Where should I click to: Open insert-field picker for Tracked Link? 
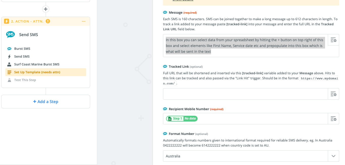tap(333, 94)
